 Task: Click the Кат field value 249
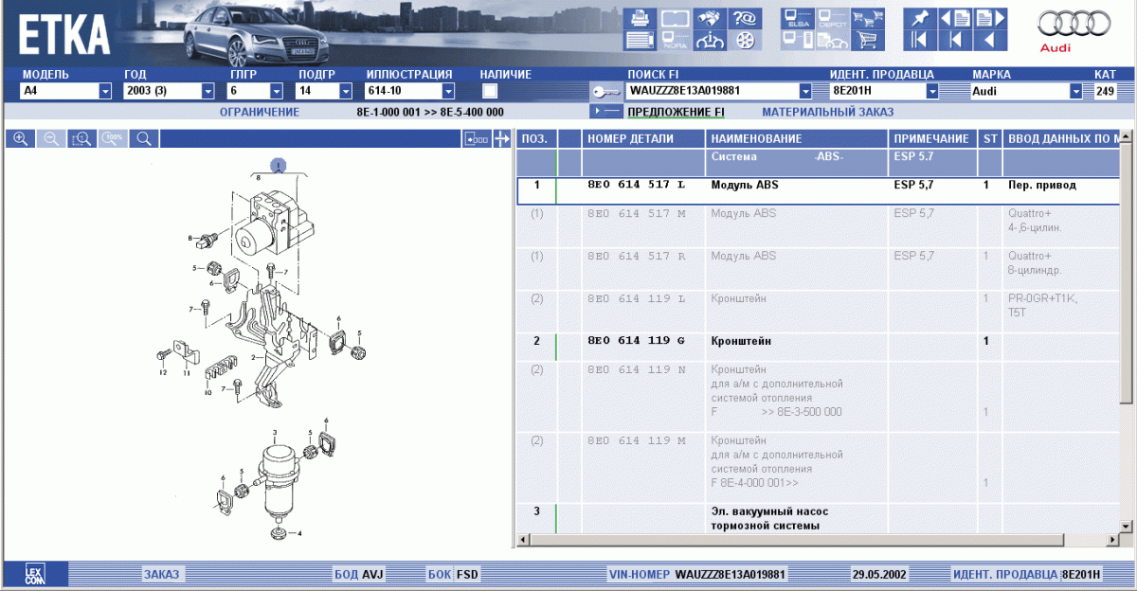(x=1106, y=91)
